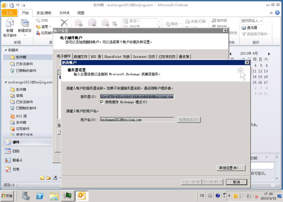The width and height of the screenshot is (283, 202).
Task: Open Address Book (通讯簿) icon
Action: 244,28
